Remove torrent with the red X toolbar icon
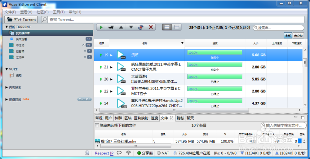The height and width of the screenshot is (159, 310). (151, 27)
